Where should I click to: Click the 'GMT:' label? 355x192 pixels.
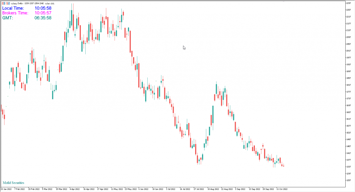[x=8, y=18]
